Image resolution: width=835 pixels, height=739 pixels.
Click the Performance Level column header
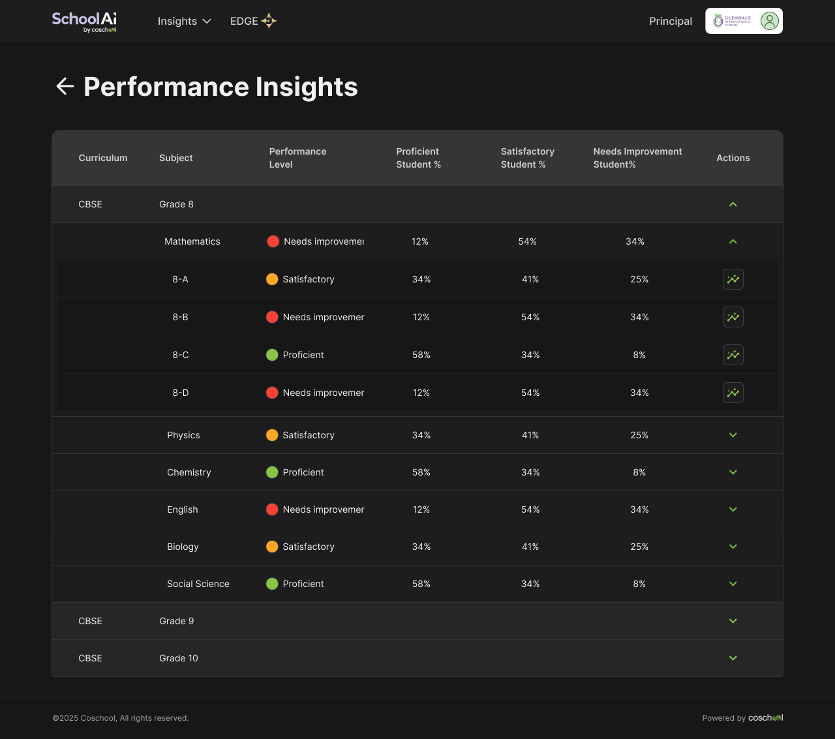[x=297, y=158]
